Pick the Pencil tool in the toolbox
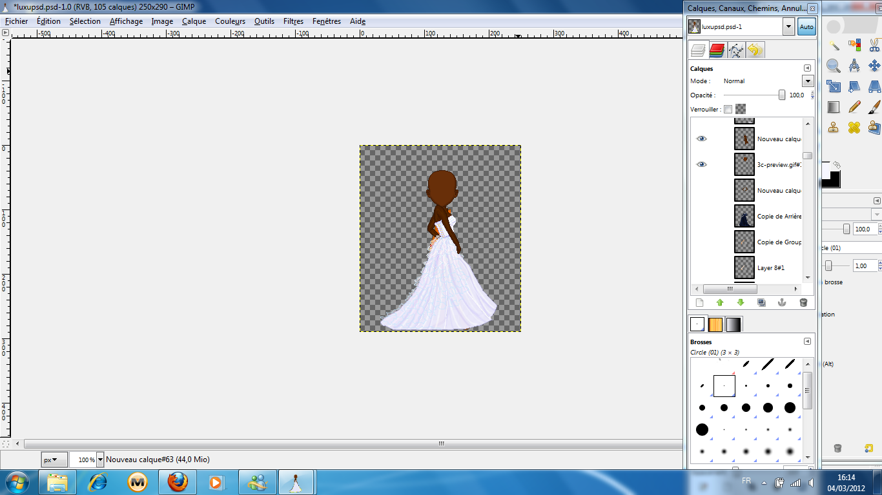 click(854, 106)
